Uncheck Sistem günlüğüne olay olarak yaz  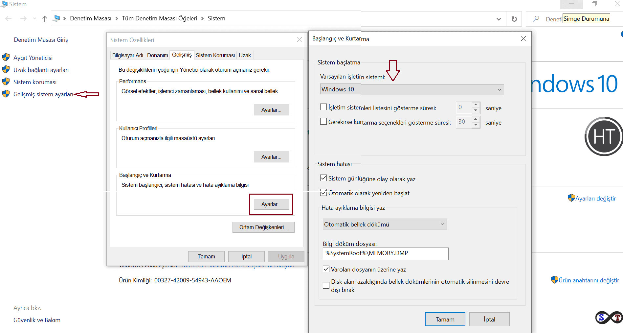tap(323, 178)
